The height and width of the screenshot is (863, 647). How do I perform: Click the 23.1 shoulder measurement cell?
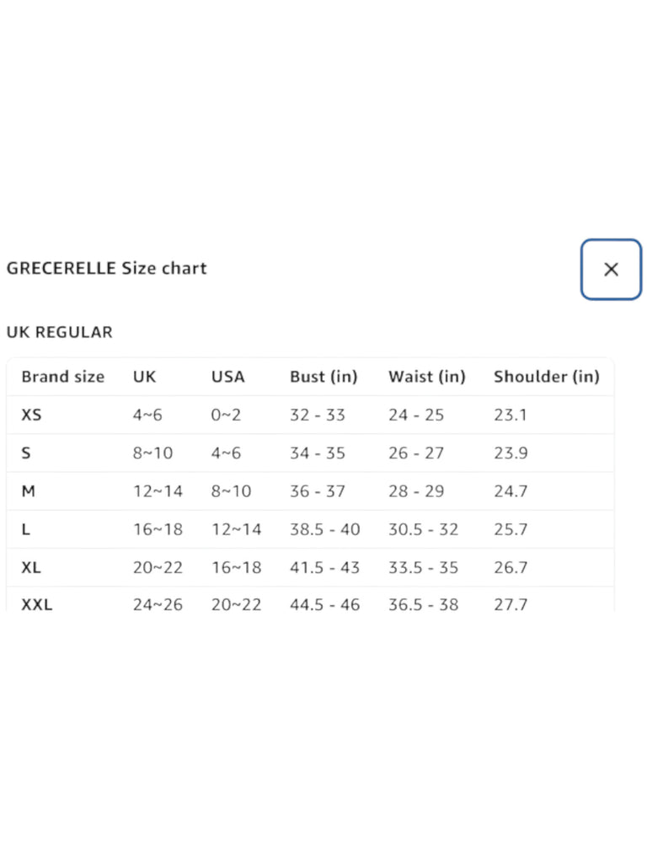click(x=511, y=415)
